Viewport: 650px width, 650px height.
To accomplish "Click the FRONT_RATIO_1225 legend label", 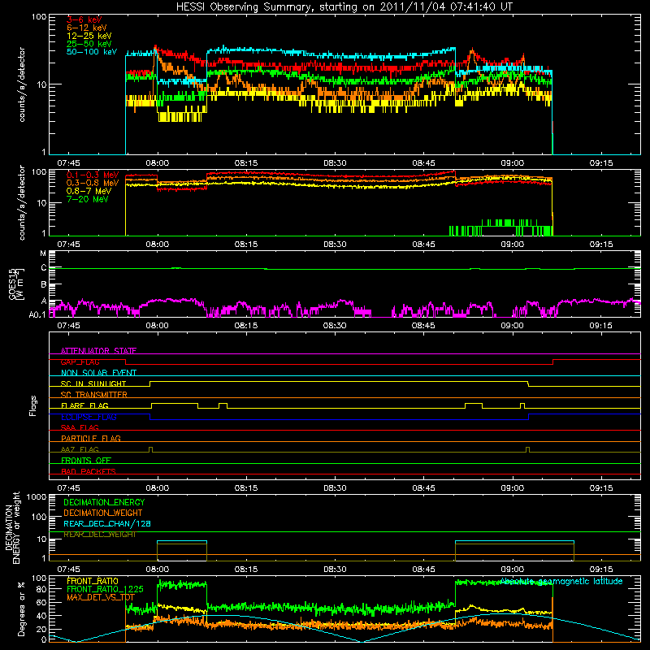I will pyautogui.click(x=106, y=589).
